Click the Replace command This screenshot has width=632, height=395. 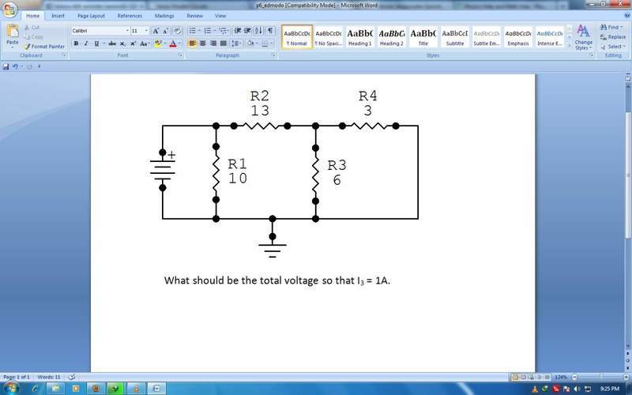coord(613,36)
